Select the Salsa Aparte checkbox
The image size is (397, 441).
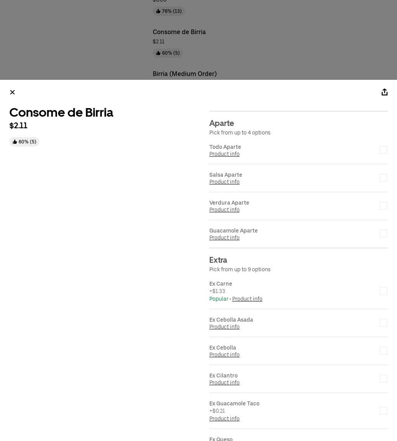[x=383, y=178]
